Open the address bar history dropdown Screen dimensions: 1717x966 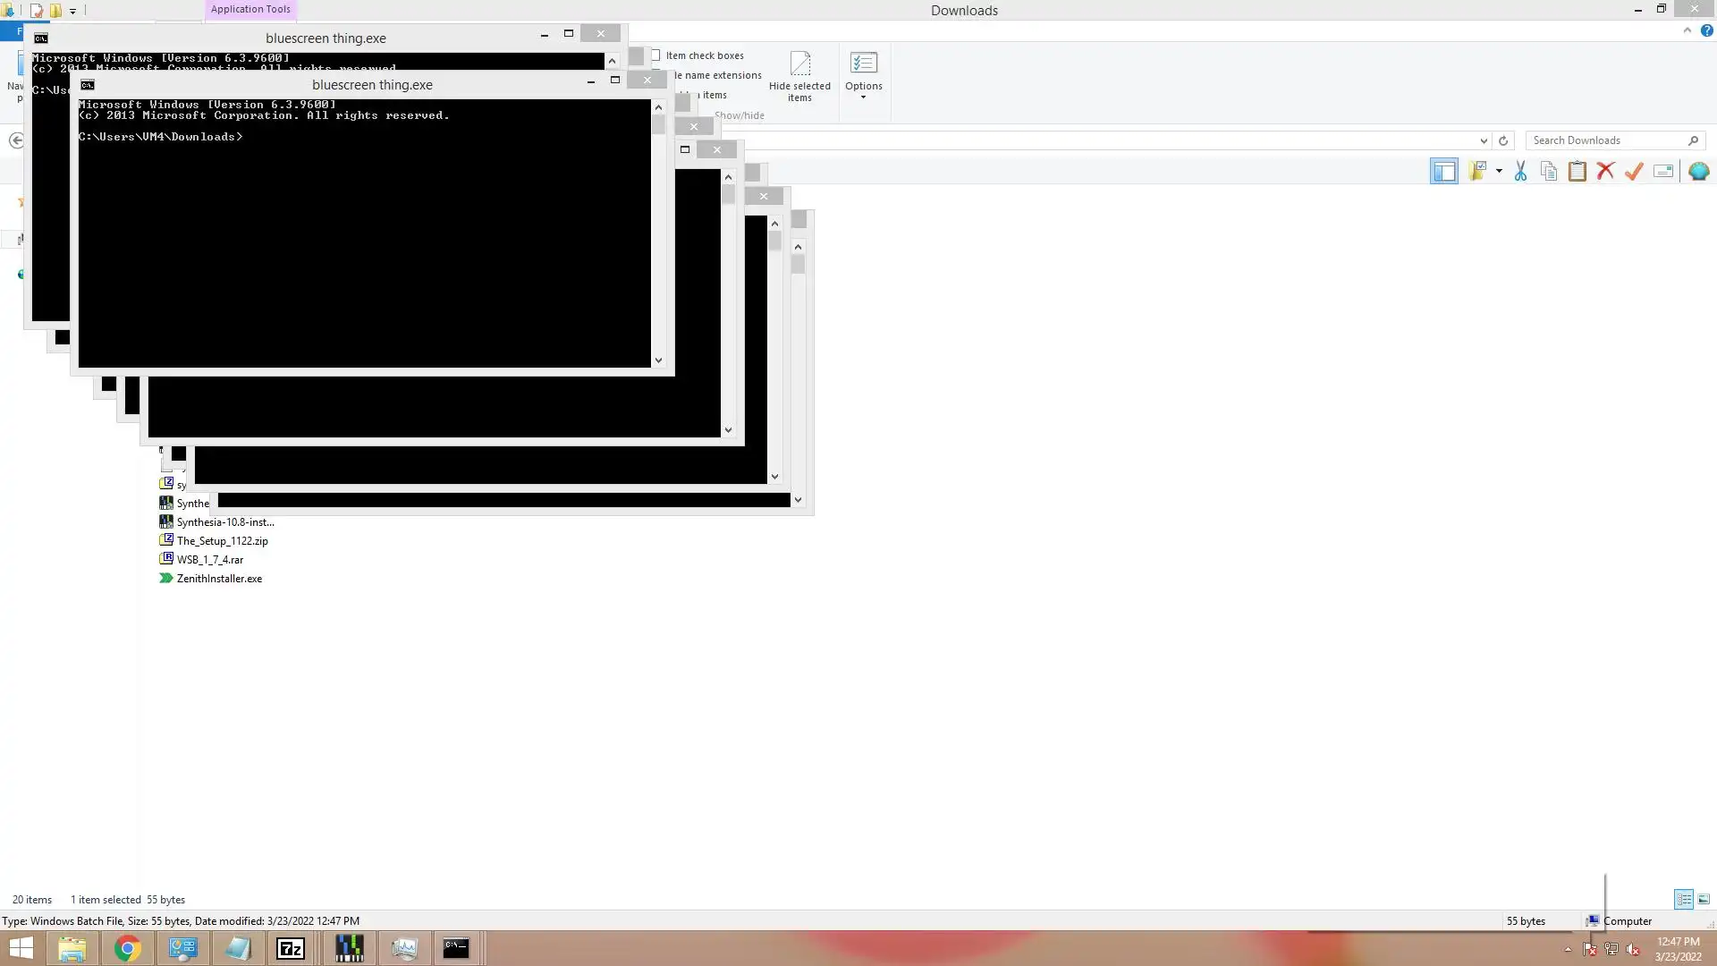(x=1484, y=140)
